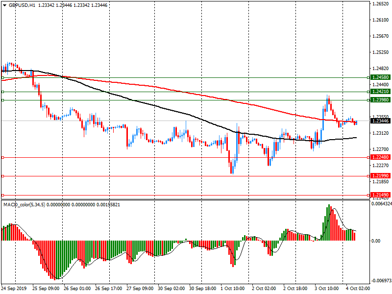392x294 pixels.
Task: Open the chart menu triangle beside GBPUSD,H1
Action: (3, 5)
